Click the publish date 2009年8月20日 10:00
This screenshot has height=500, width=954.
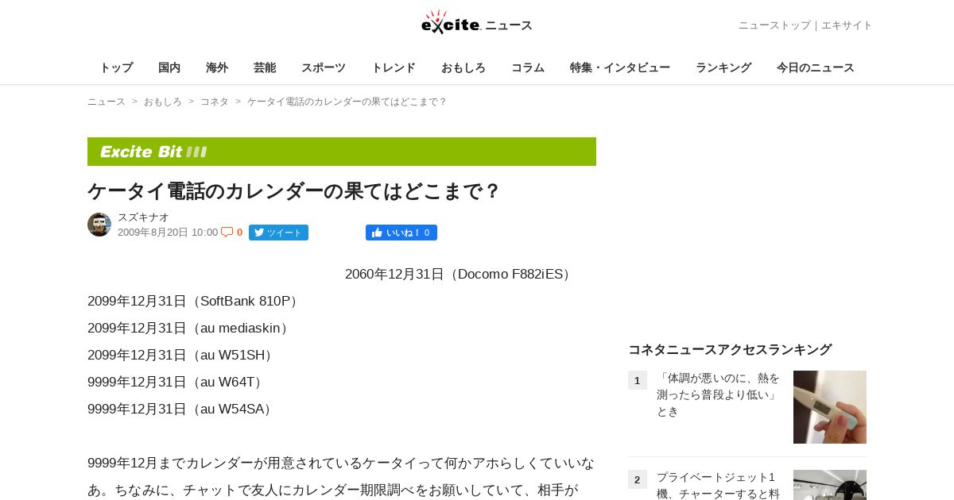[168, 233]
